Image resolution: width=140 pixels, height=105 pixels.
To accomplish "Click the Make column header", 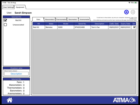I will [x=51, y=24].
